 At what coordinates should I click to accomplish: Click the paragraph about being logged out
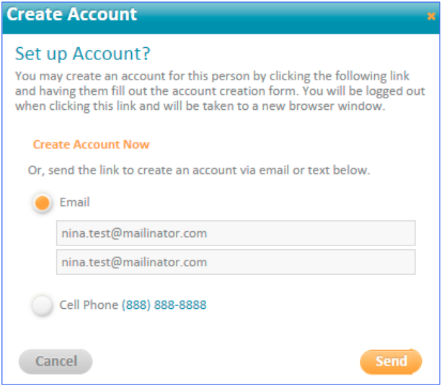pyautogui.click(x=220, y=91)
